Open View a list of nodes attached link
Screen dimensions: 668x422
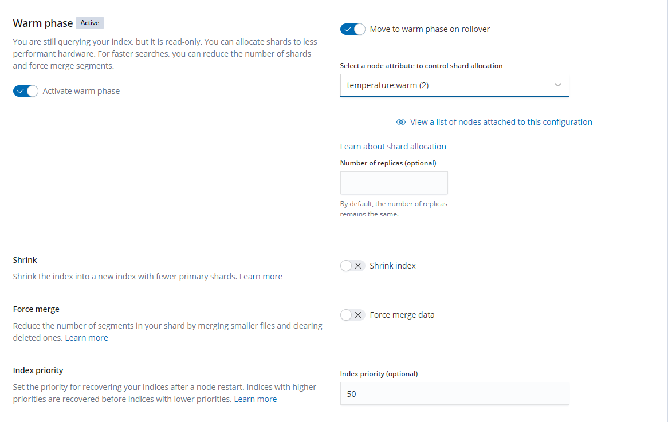[x=501, y=122]
